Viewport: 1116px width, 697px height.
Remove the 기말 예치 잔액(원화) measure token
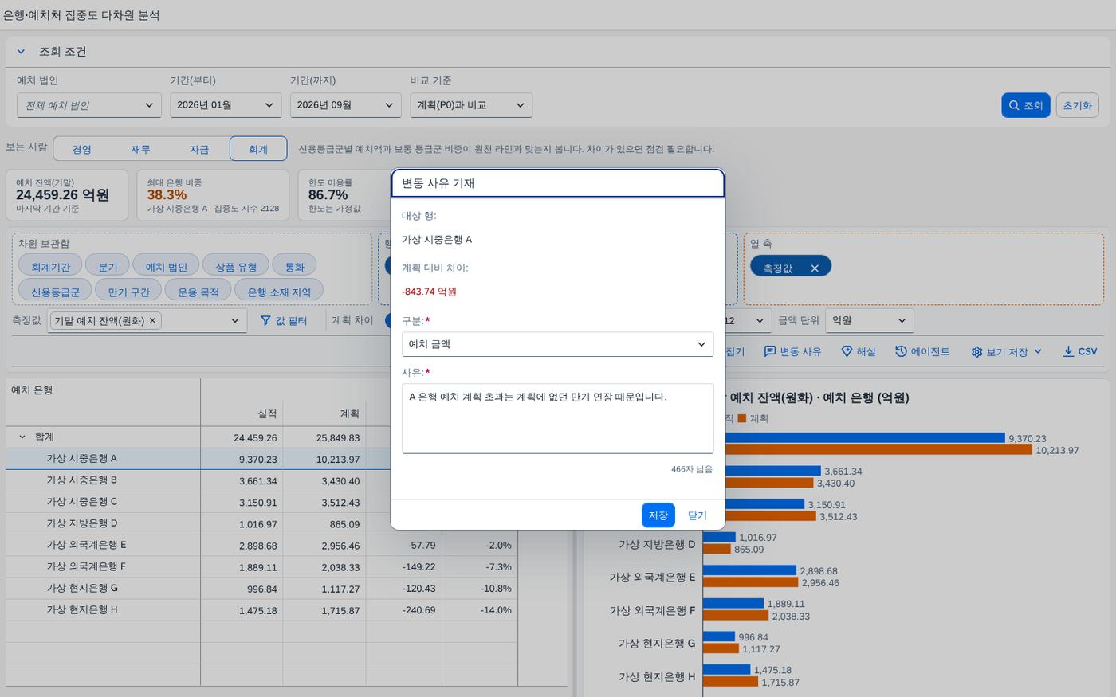pos(152,320)
